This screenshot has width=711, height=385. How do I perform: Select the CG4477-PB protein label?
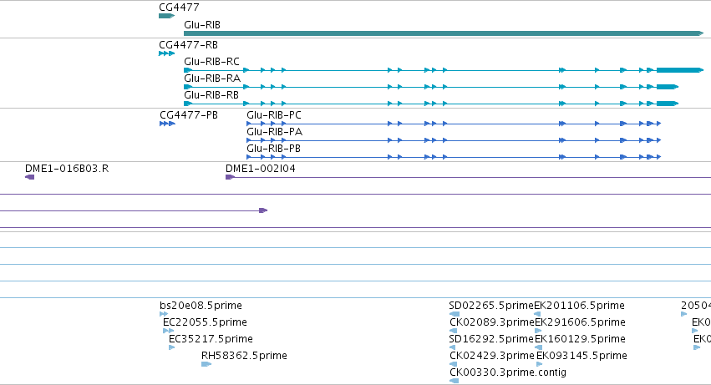pos(189,115)
